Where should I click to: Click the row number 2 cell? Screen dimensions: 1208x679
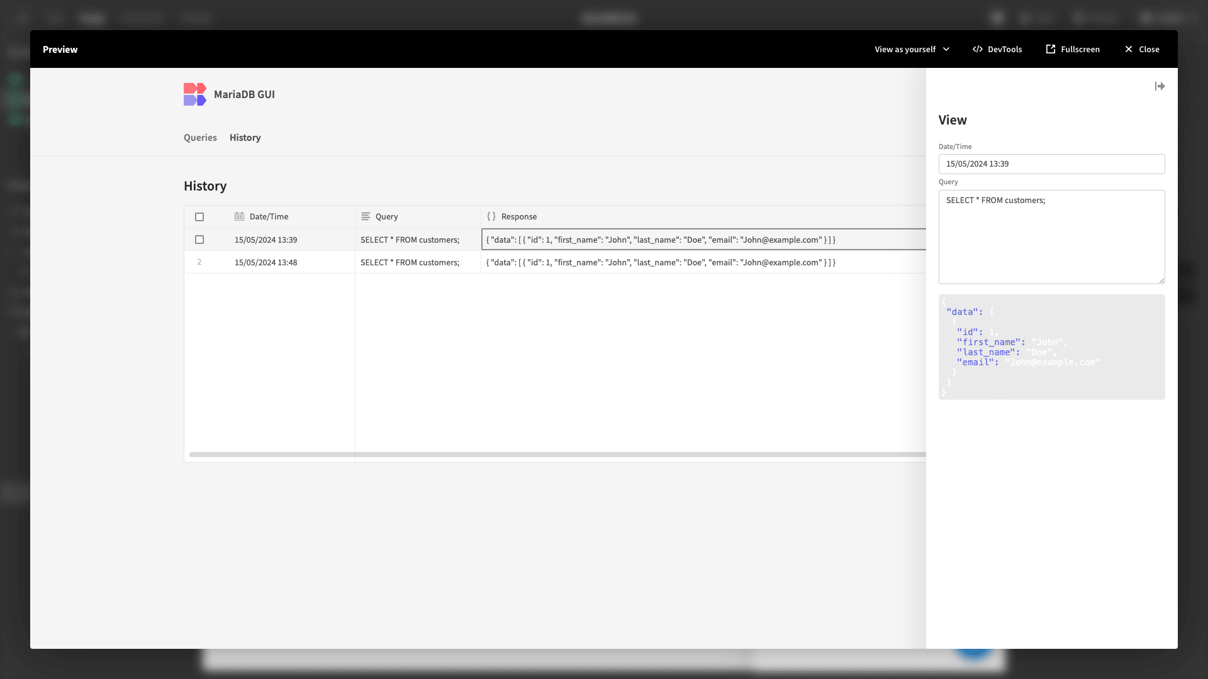(x=199, y=262)
